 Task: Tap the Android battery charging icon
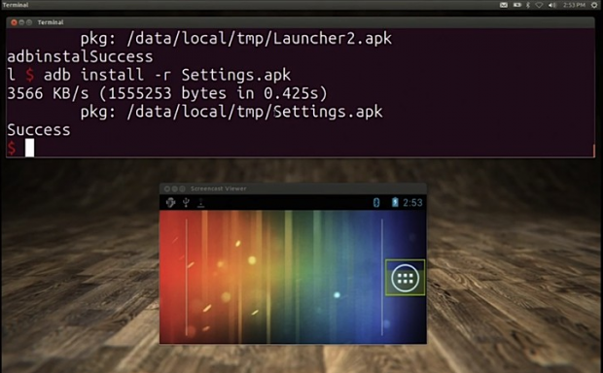(x=395, y=202)
